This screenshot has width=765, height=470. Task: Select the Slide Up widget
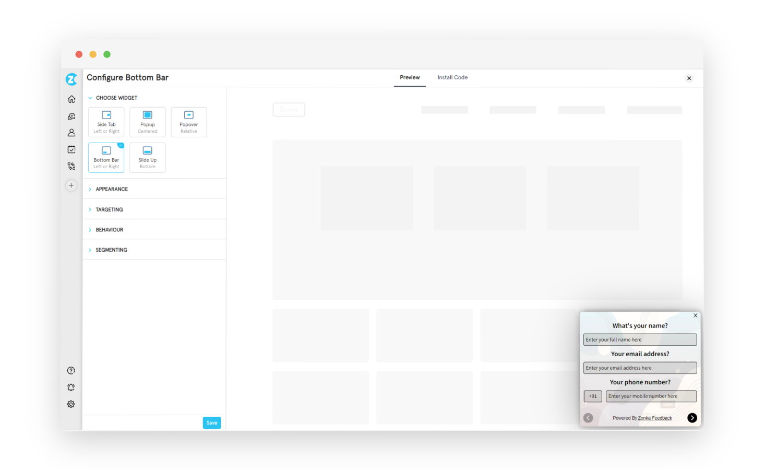pos(148,158)
